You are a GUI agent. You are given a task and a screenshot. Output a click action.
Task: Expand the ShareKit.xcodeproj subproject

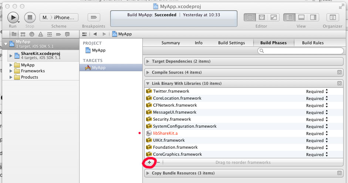[11, 56]
